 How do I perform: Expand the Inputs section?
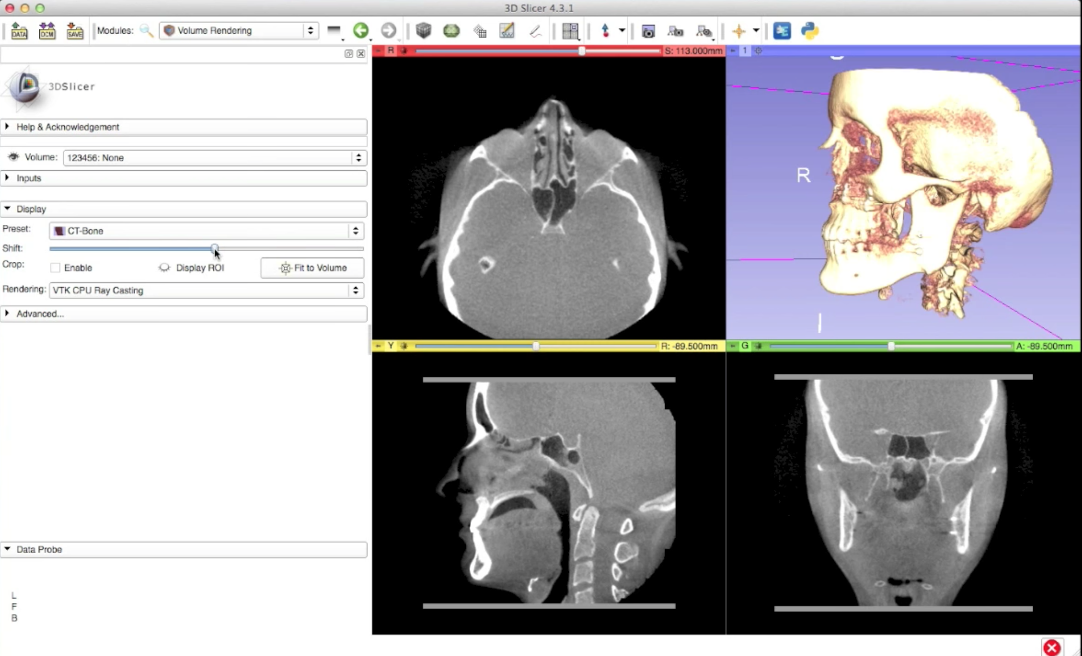click(28, 178)
